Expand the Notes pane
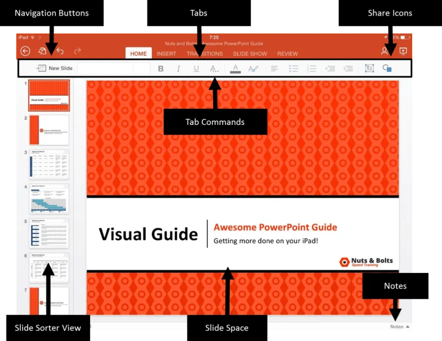442x341 pixels. [399, 327]
